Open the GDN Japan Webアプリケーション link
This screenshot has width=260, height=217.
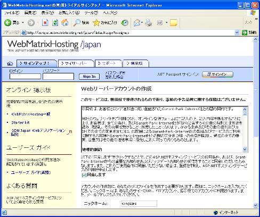click(x=38, y=132)
